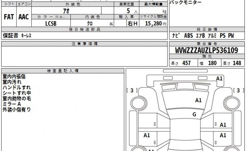Select the exterior color value アオ

66,11
